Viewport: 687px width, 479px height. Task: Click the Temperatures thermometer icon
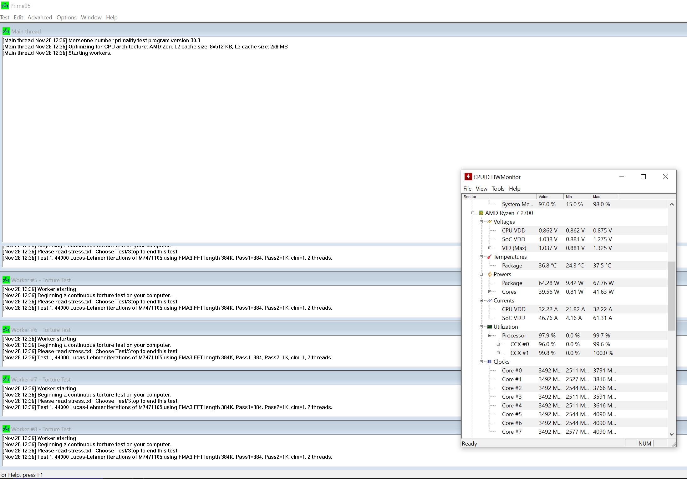tap(489, 257)
